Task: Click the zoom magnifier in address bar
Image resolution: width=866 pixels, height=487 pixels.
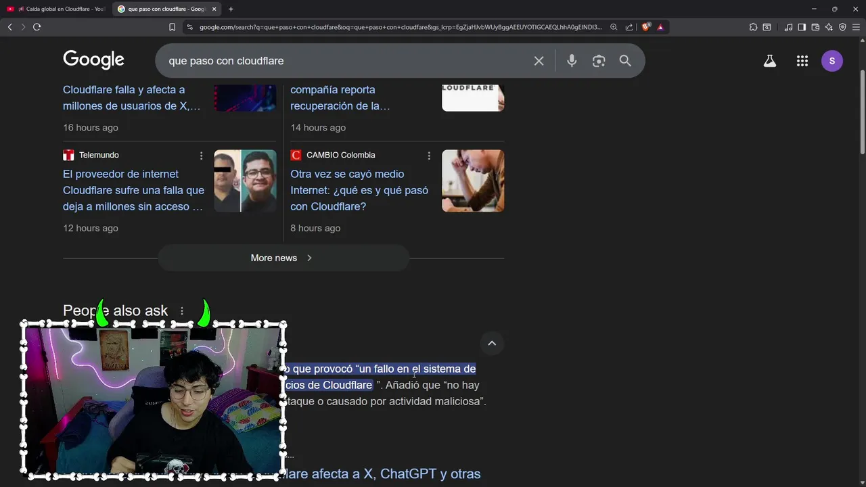Action: click(614, 27)
